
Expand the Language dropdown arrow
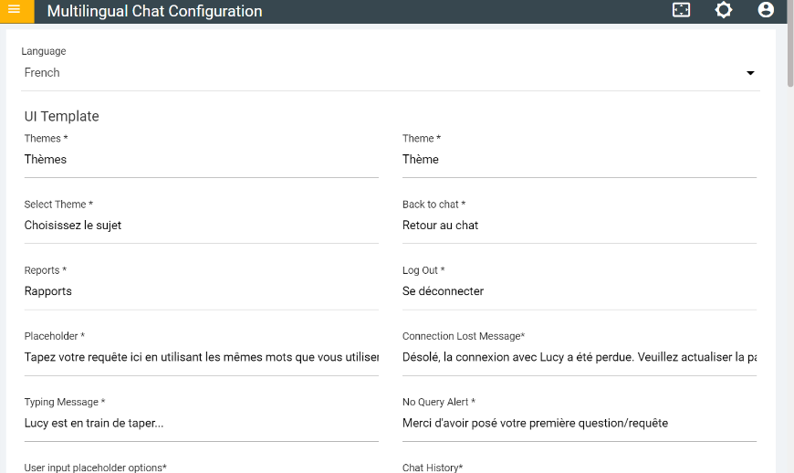750,73
